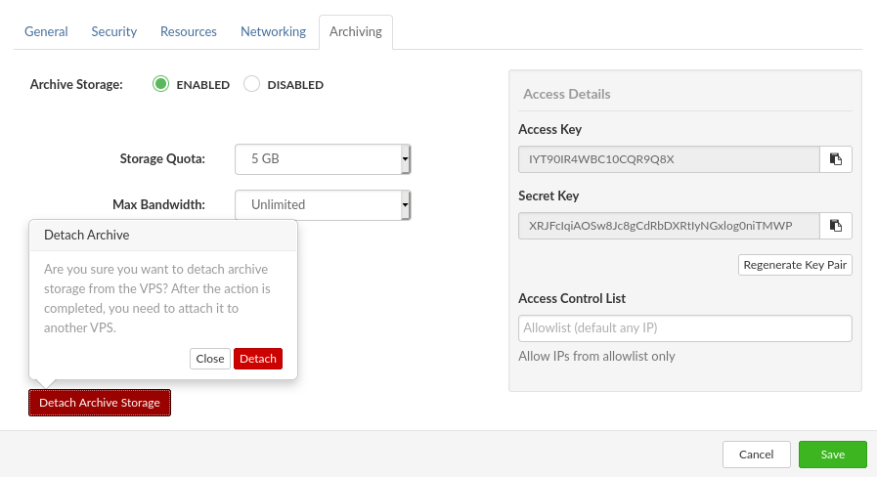Click inside the Secret Key text field

point(668,226)
